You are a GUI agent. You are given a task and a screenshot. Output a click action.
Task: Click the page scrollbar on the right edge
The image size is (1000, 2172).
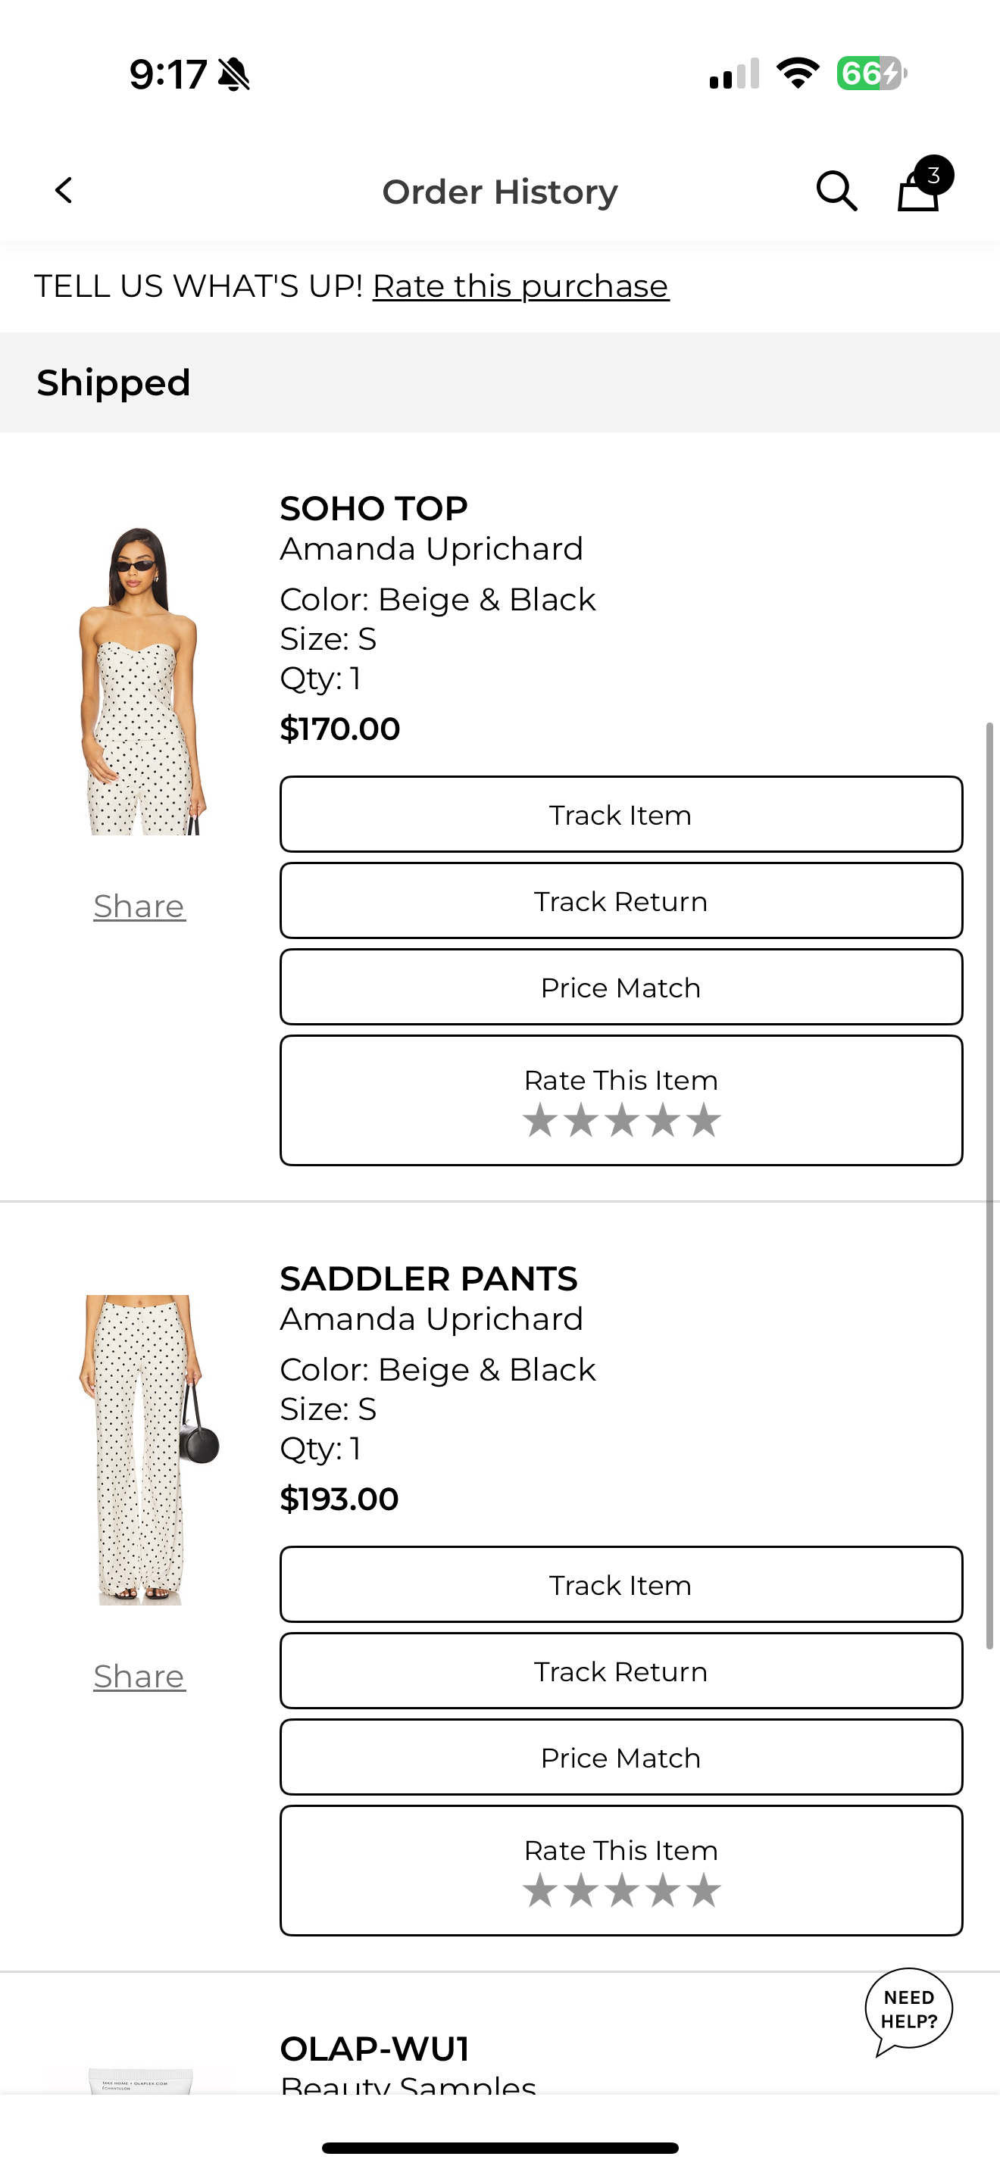coord(990,1184)
